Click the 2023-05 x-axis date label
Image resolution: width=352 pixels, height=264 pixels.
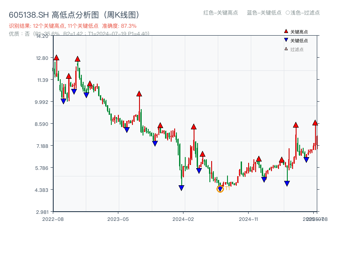(118, 219)
